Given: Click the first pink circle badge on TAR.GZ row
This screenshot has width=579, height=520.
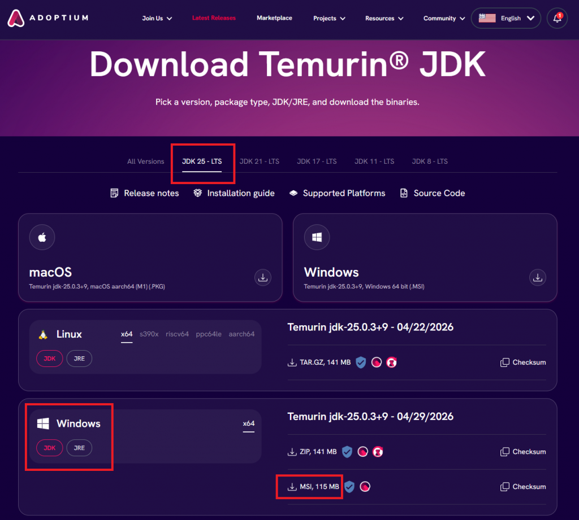Looking at the screenshot, I should [376, 362].
